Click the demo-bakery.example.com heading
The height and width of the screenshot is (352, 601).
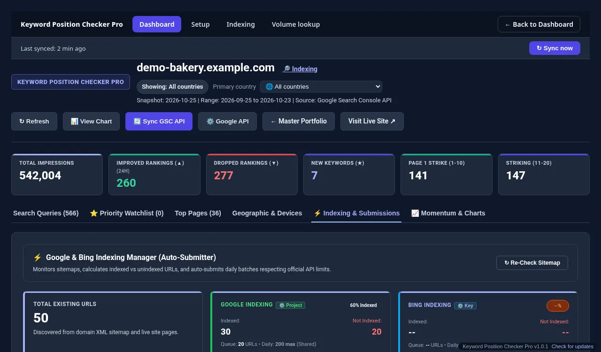click(206, 68)
